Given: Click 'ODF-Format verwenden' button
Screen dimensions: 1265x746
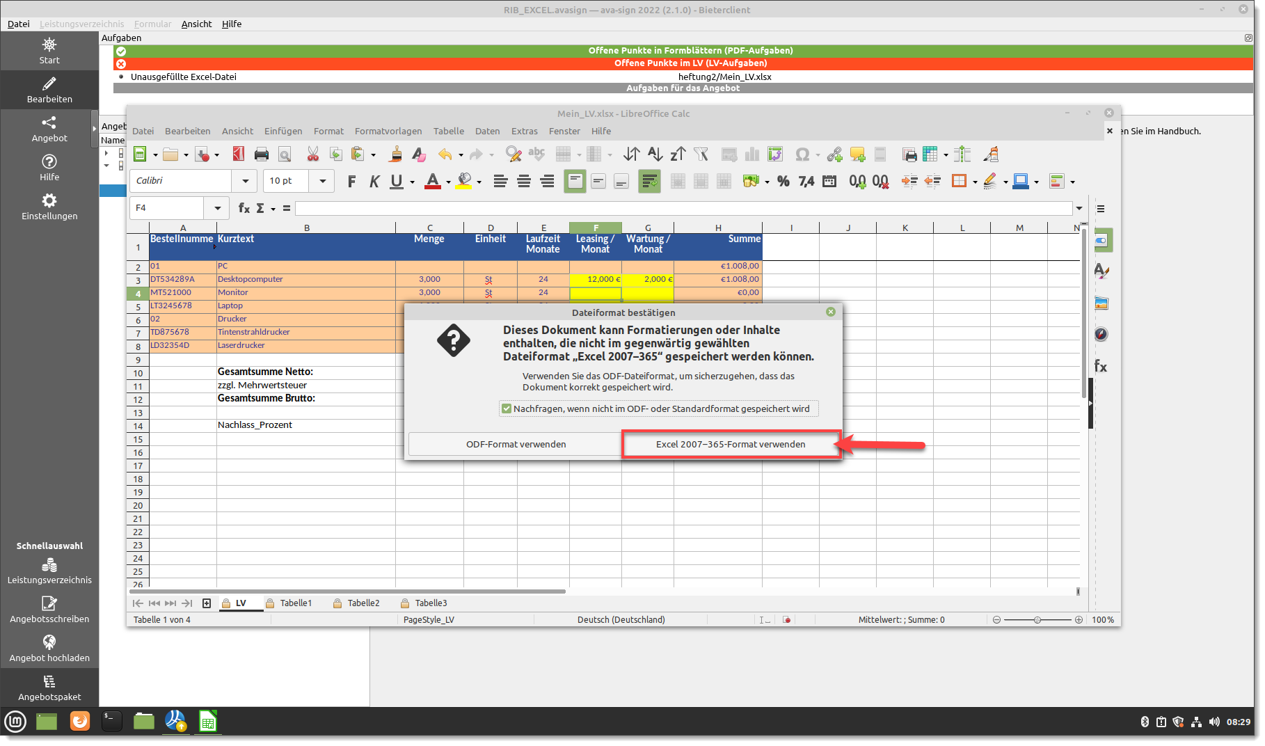Looking at the screenshot, I should tap(516, 444).
